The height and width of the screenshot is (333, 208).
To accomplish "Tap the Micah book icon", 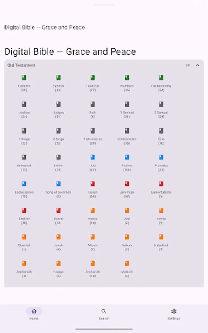I will click(x=93, y=237).
